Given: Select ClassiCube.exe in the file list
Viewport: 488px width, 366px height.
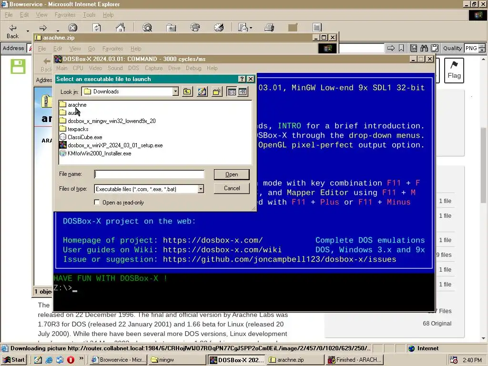Looking at the screenshot, I should [81, 137].
